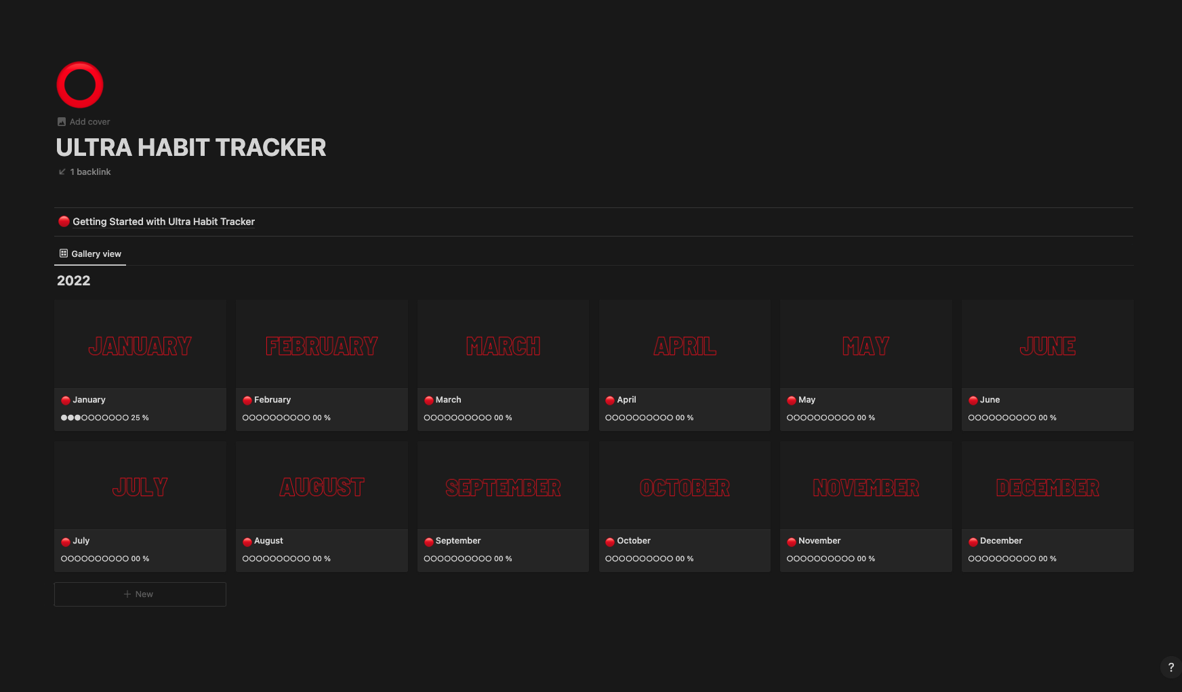Image resolution: width=1182 pixels, height=692 pixels.
Task: Click January's 25 % progress indicator
Action: coord(140,418)
